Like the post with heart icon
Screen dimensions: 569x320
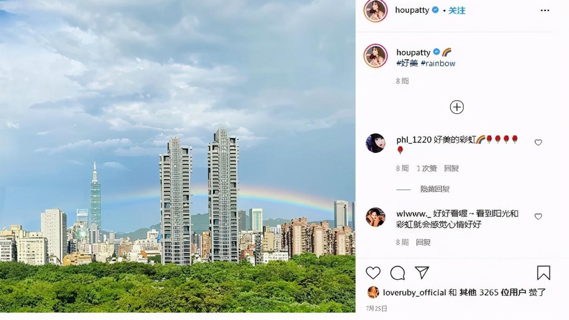click(373, 273)
